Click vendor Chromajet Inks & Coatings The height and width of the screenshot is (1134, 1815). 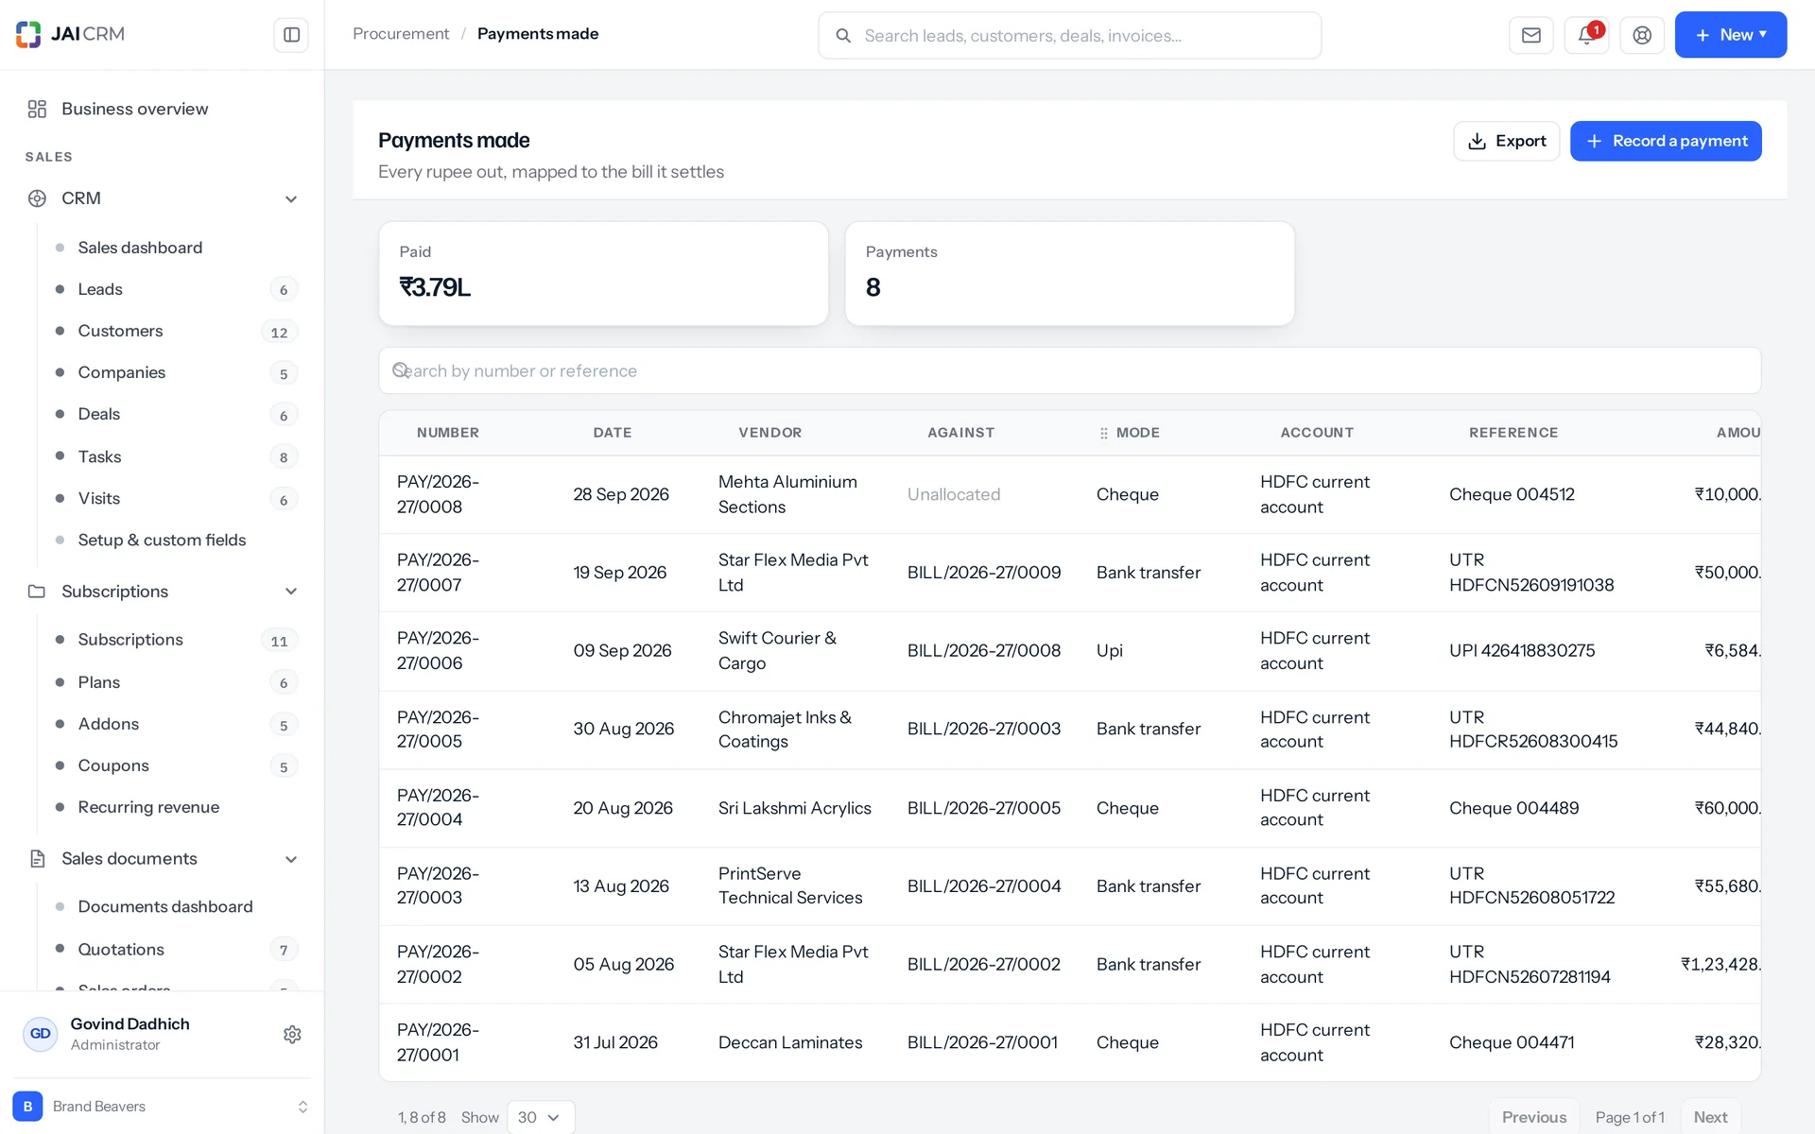point(785,730)
